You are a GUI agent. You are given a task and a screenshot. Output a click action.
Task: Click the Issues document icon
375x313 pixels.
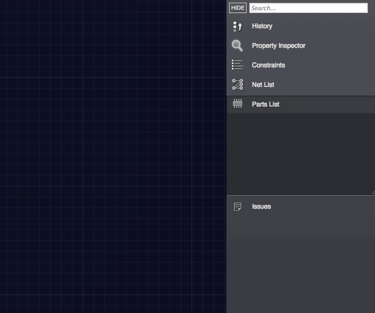(x=237, y=206)
